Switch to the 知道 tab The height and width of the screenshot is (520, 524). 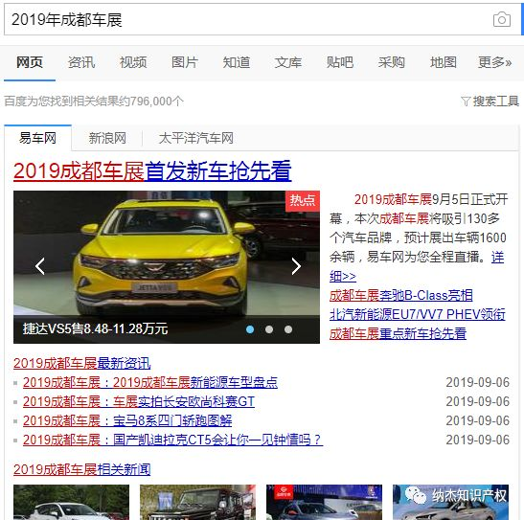pos(237,62)
